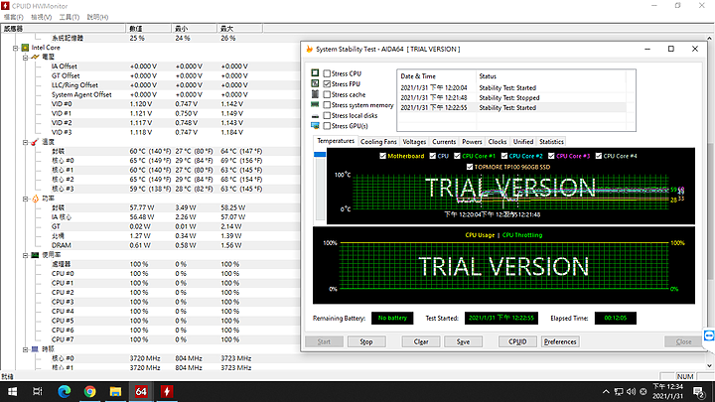
Task: Enable the Stress GPU(s) checkbox
Action: click(x=327, y=126)
